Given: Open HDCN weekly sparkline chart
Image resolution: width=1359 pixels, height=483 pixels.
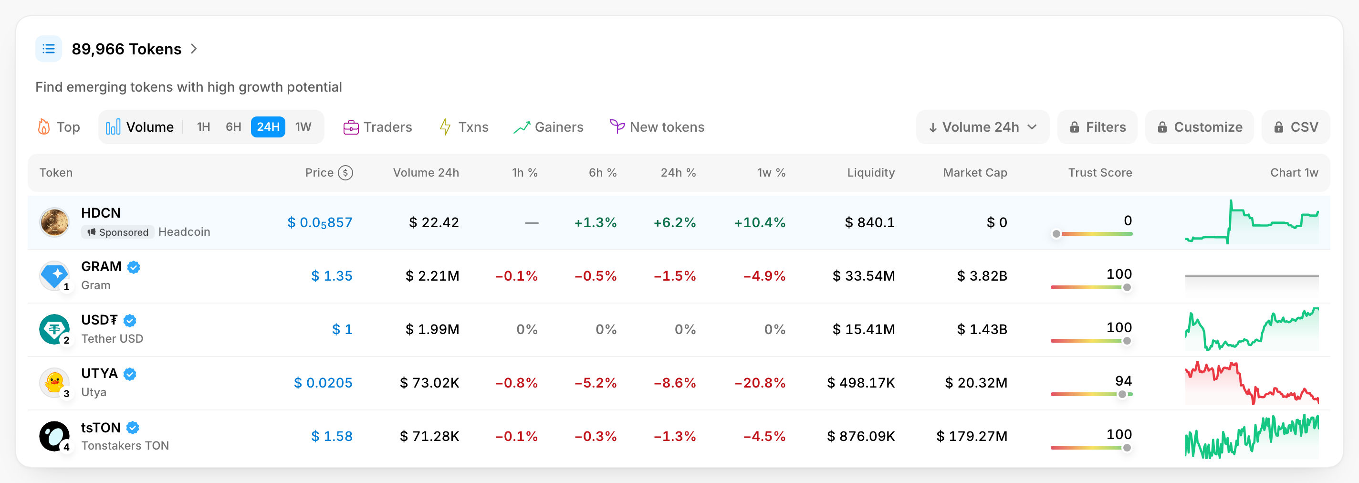Looking at the screenshot, I should point(1252,222).
